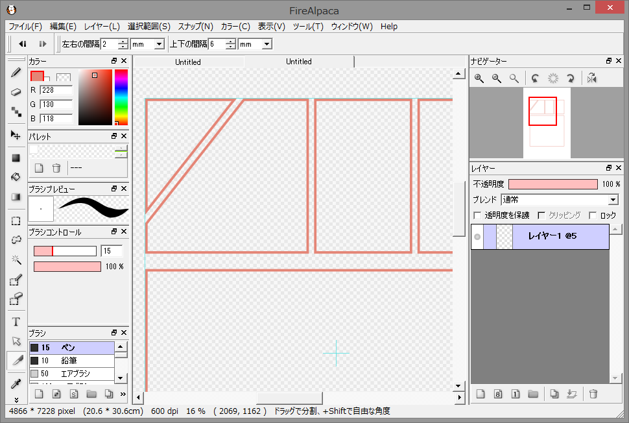Viewport: 629px width, 423px height.
Task: Select the Eyedropper tool
Action: (x=16, y=383)
